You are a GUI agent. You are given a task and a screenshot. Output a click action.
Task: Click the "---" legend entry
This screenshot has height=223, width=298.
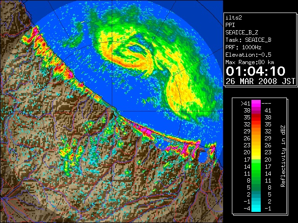pos(266,104)
